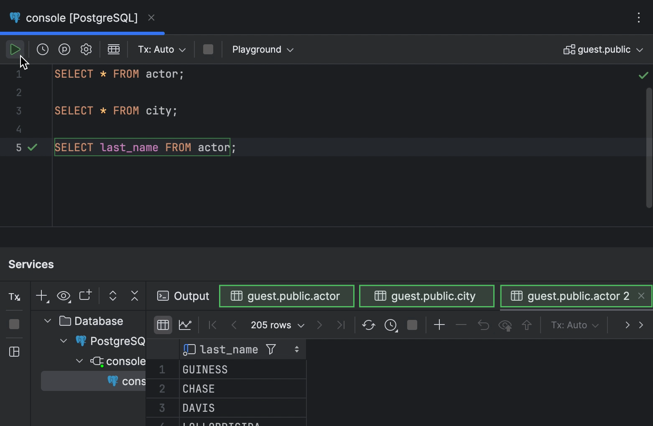Toggle the preview eye in Services toolbar
The width and height of the screenshot is (653, 426).
63,296
